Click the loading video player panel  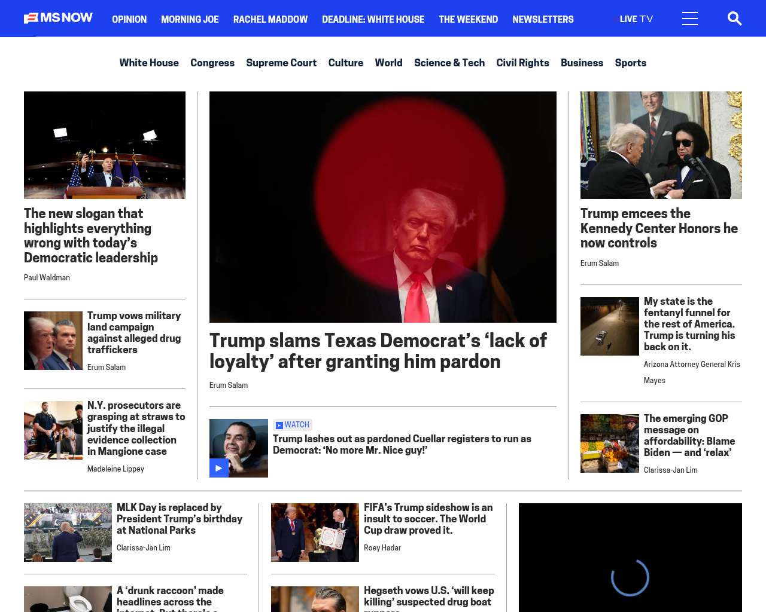coord(630,558)
